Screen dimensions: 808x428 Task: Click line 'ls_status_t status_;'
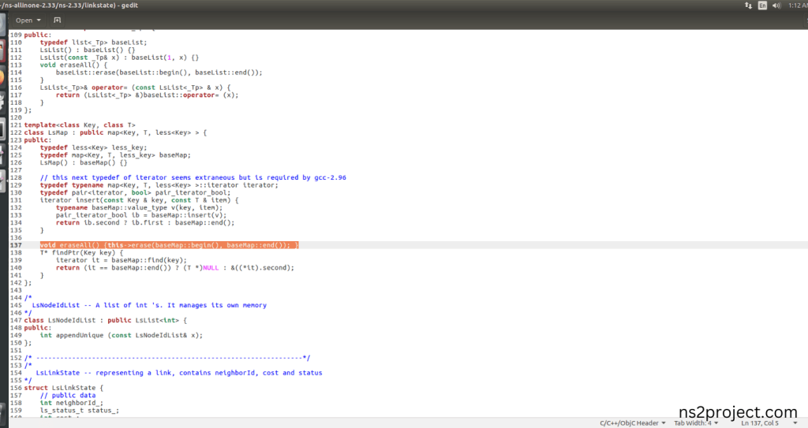pos(80,410)
